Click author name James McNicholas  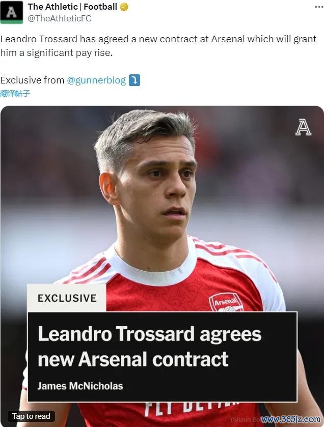pos(80,386)
